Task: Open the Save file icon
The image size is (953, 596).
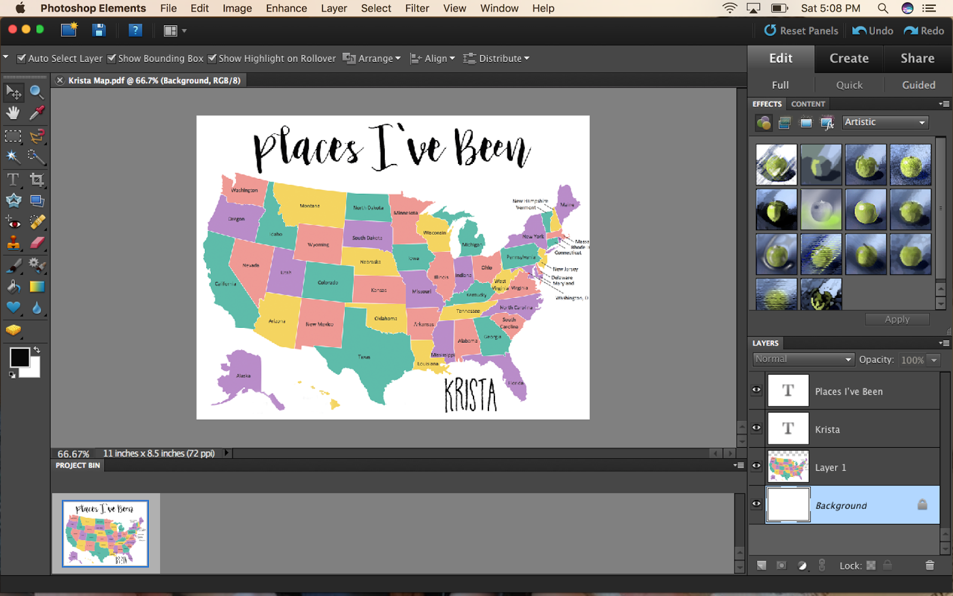Action: (x=99, y=30)
